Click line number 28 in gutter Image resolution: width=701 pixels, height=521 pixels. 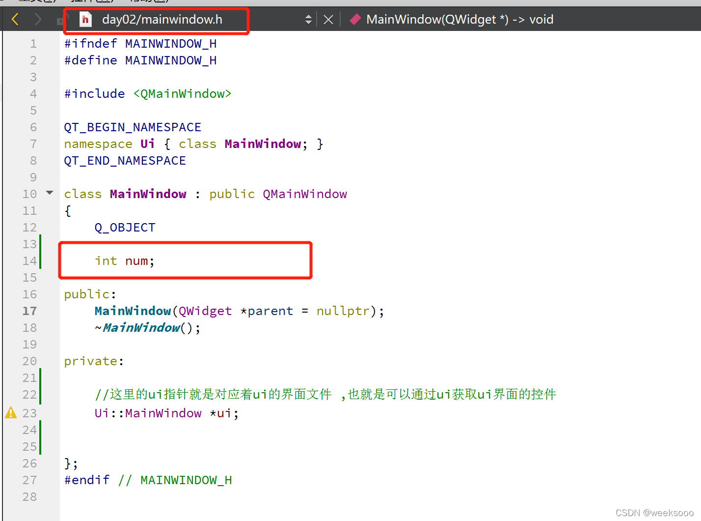pyautogui.click(x=29, y=497)
